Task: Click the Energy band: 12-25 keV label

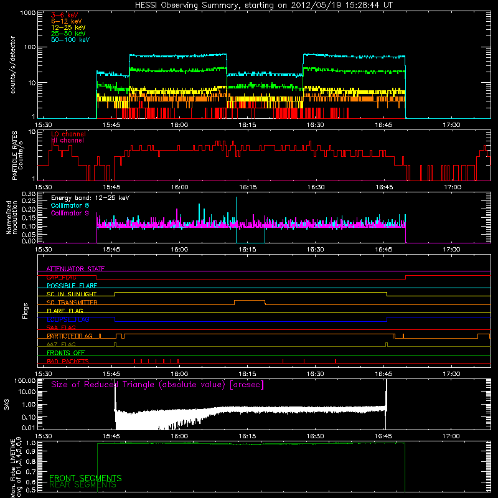Action: (90, 198)
